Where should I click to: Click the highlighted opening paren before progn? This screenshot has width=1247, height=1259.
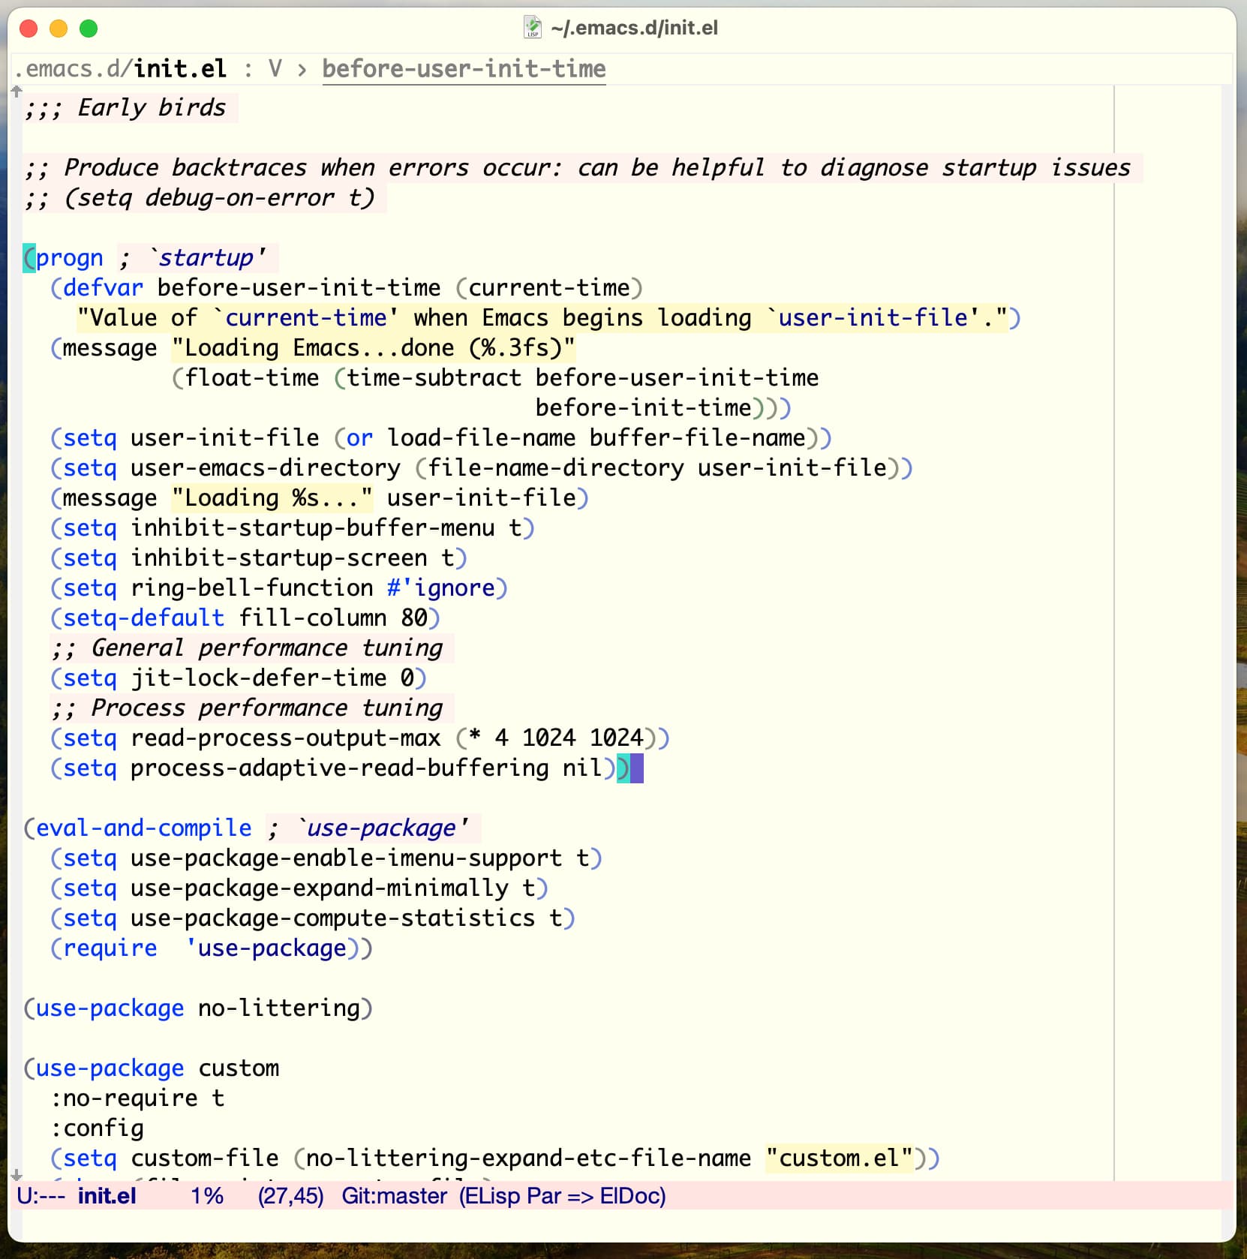click(29, 258)
